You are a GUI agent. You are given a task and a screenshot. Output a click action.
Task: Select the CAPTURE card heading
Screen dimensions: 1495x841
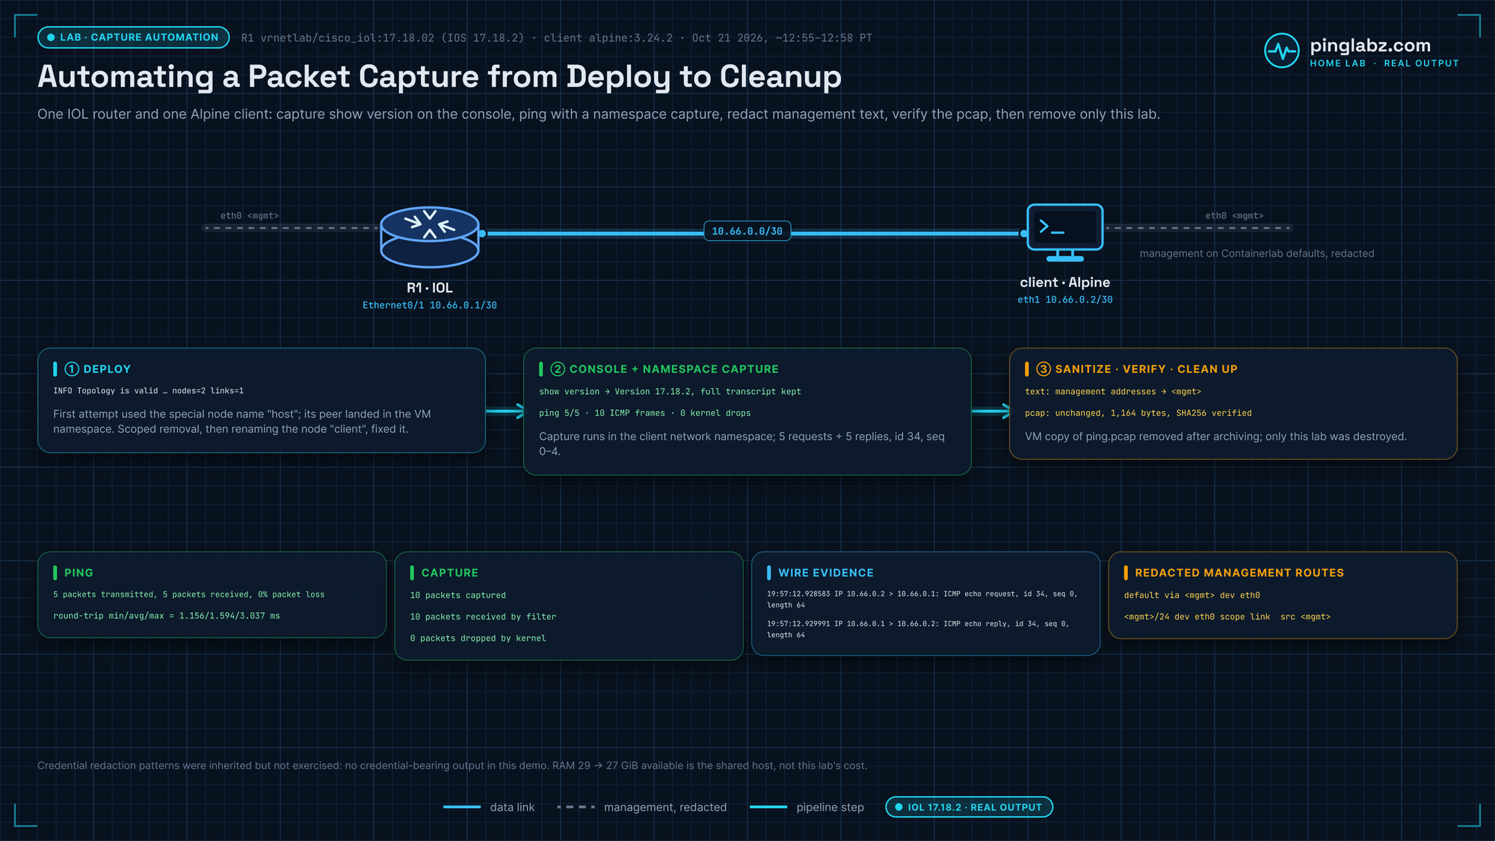449,573
